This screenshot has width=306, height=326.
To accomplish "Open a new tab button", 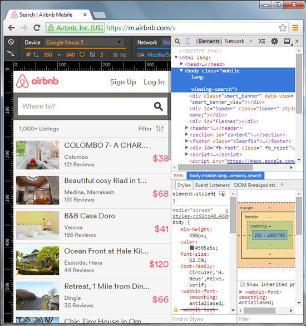I will pos(100,14).
